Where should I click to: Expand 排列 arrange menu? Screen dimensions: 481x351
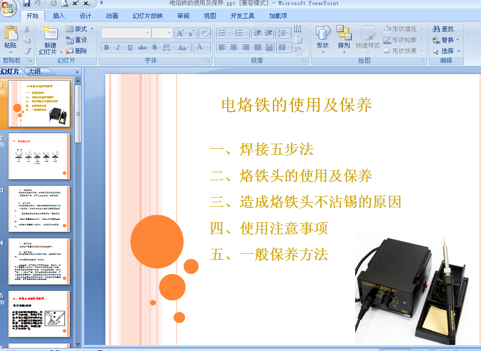[344, 40]
